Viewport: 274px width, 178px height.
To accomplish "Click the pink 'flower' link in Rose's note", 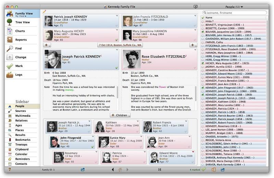I will pyautogui.click(x=163, y=87).
